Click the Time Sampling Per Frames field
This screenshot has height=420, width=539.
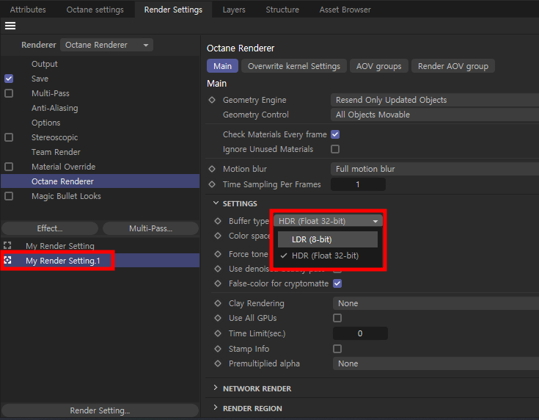(x=358, y=184)
